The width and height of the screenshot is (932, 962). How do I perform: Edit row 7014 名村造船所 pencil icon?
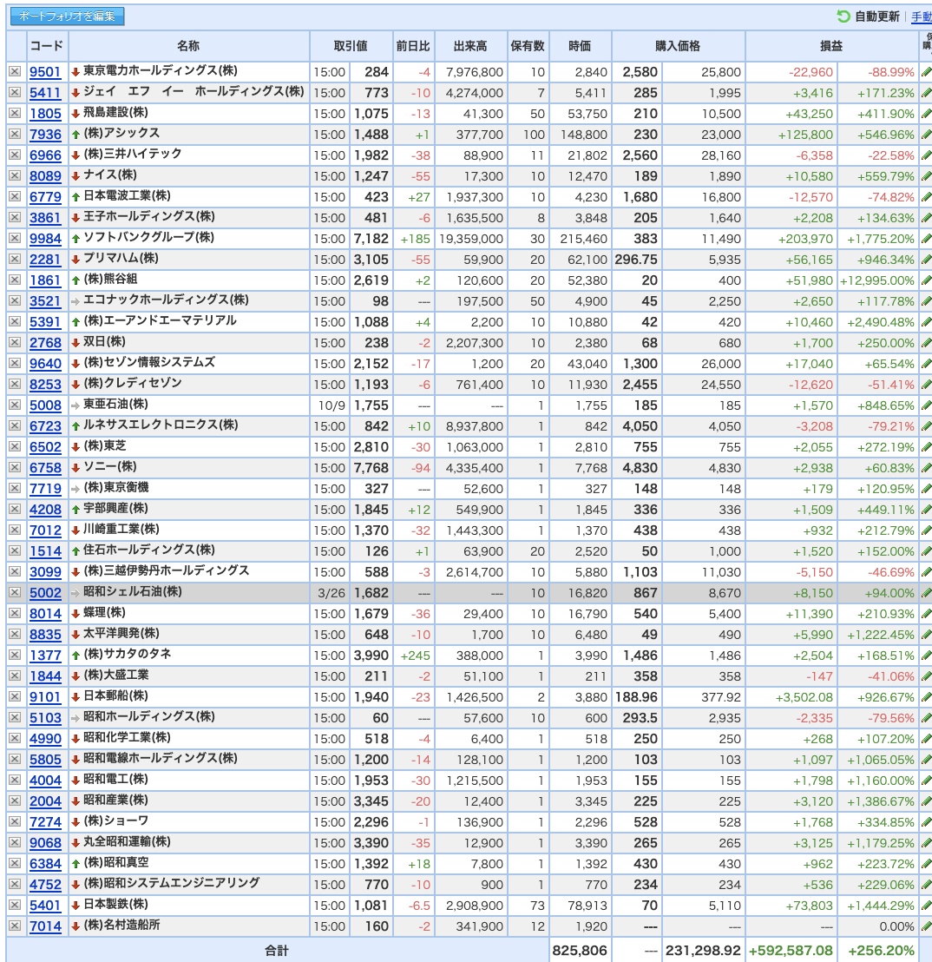pos(926,926)
